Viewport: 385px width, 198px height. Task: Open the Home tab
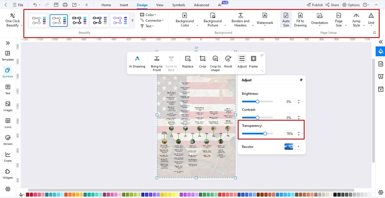click(106, 5)
